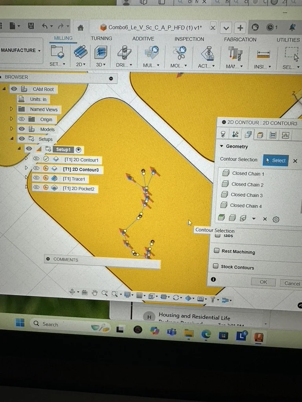
Task: Toggle visibility eye of 2D Contour1
Action: [x=36, y=159]
